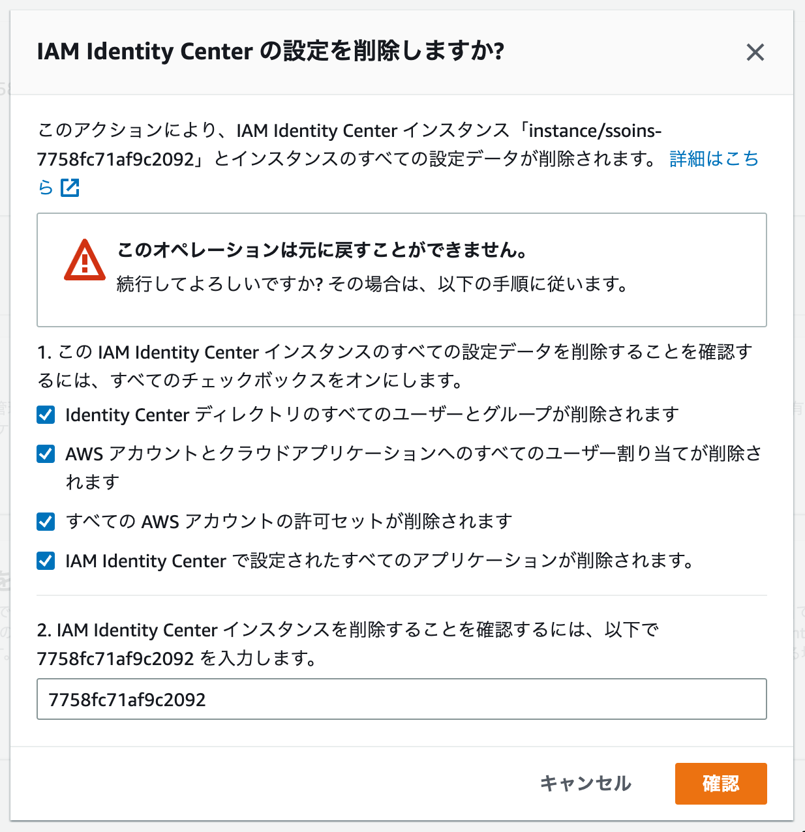Image resolution: width=805 pixels, height=832 pixels.
Task: Open the external link icon beside 詳細はこちら
Action: 69,188
